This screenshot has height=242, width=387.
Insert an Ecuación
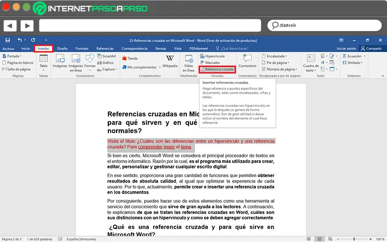pyautogui.click(x=352, y=56)
